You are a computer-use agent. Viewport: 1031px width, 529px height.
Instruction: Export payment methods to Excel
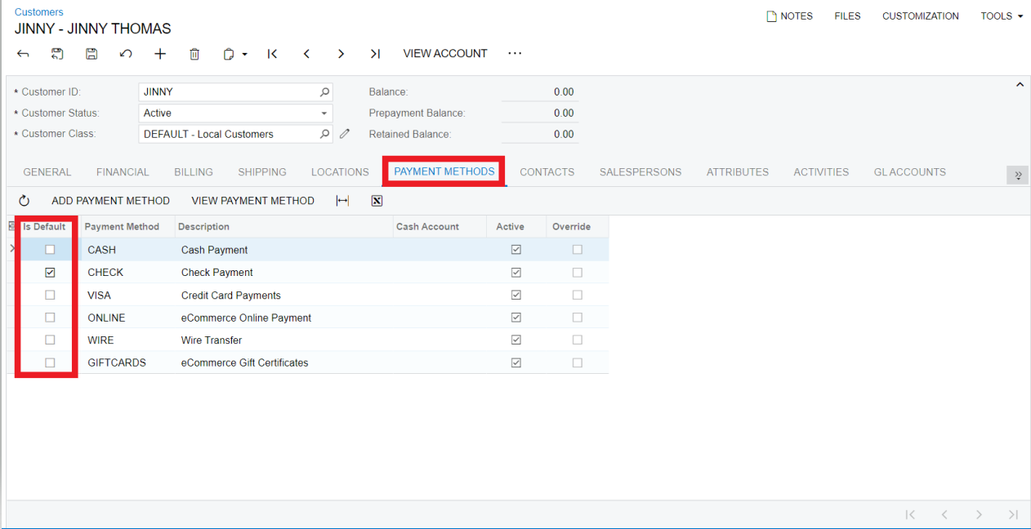377,200
